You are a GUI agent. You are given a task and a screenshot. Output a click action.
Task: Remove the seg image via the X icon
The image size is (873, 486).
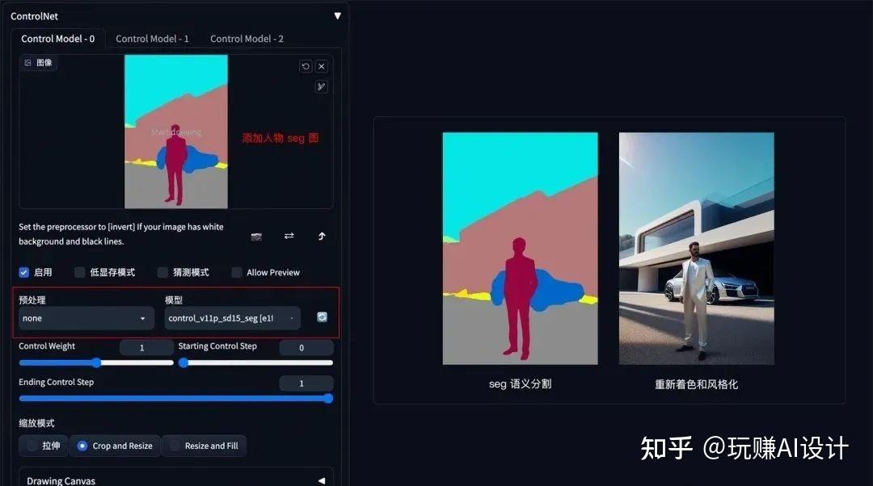tap(321, 66)
